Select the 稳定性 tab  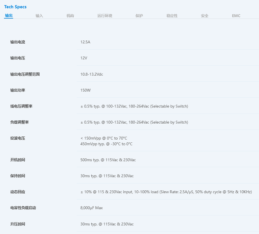[172, 16]
